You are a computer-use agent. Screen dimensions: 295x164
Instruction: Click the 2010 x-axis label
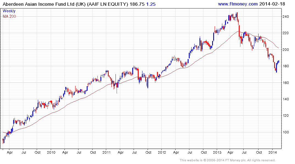click(51, 152)
